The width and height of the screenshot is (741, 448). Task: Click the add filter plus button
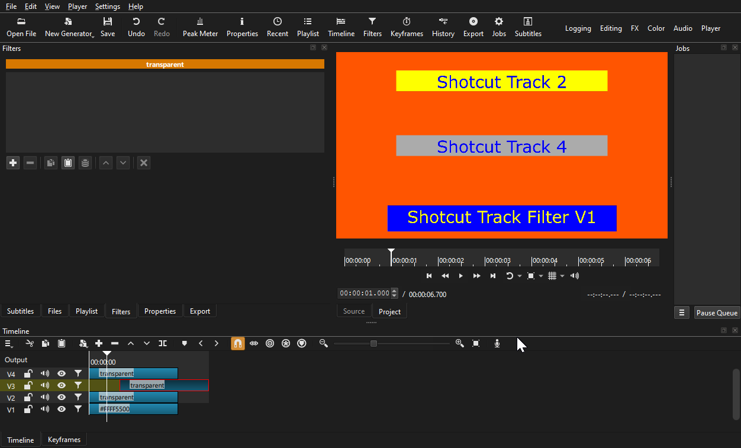(13, 163)
